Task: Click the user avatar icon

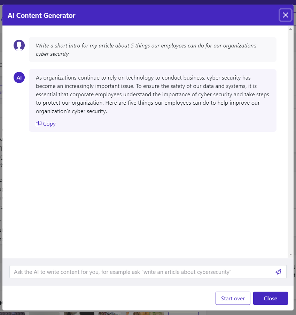Action: pyautogui.click(x=19, y=45)
